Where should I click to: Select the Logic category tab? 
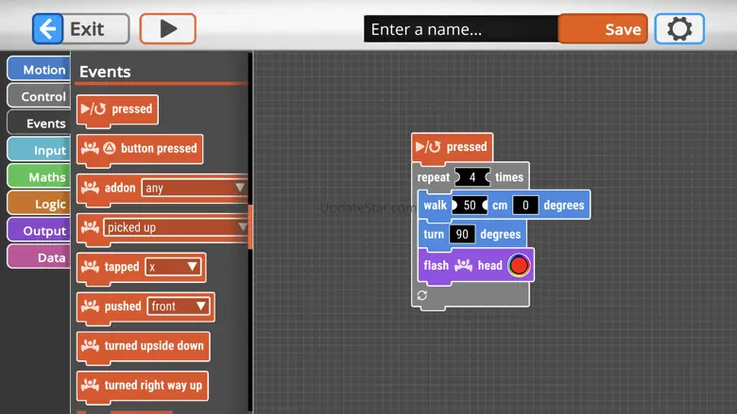click(39, 204)
